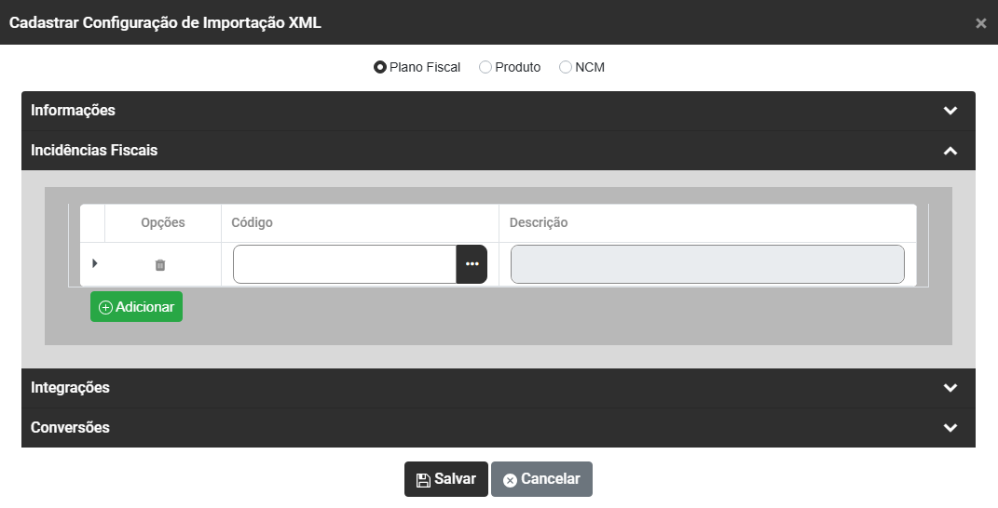
Task: Focus the Código input field
Action: coord(344,264)
